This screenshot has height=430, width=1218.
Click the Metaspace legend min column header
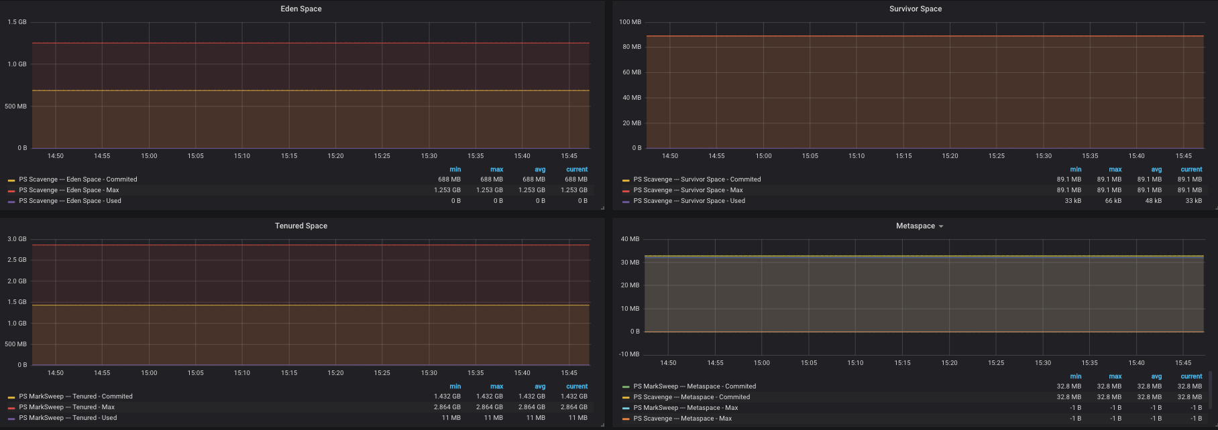1075,376
